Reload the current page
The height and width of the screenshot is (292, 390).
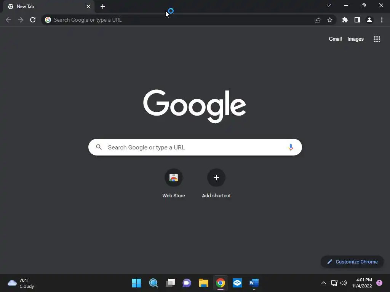[33, 20]
